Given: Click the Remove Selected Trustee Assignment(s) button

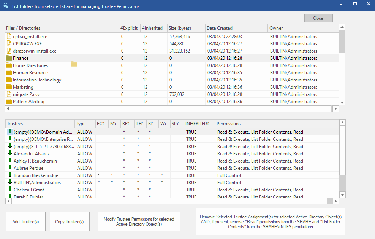Looking at the screenshot, I should point(270,221).
